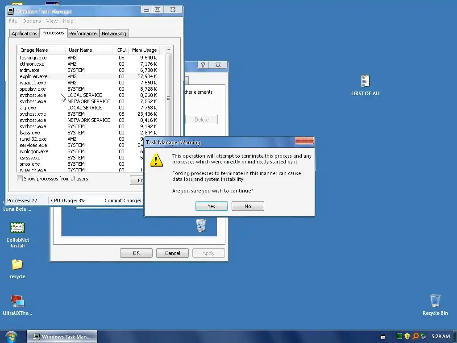
Task: Click the CPU Usage: 3% status entry
Action: tap(68, 201)
